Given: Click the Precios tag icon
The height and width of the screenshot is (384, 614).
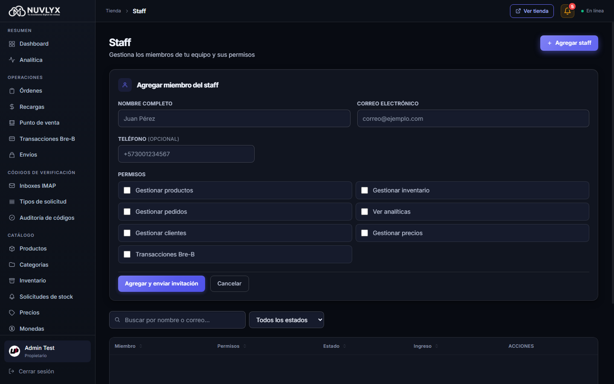Looking at the screenshot, I should coord(12,313).
